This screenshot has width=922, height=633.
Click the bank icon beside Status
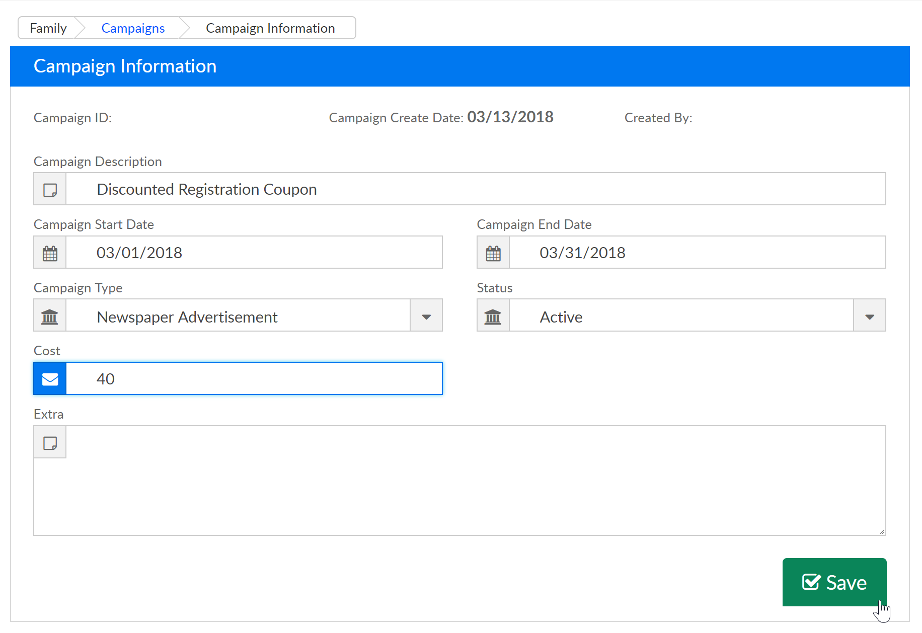[493, 316]
